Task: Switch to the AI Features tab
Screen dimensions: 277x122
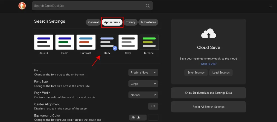Action: pyautogui.click(x=148, y=22)
